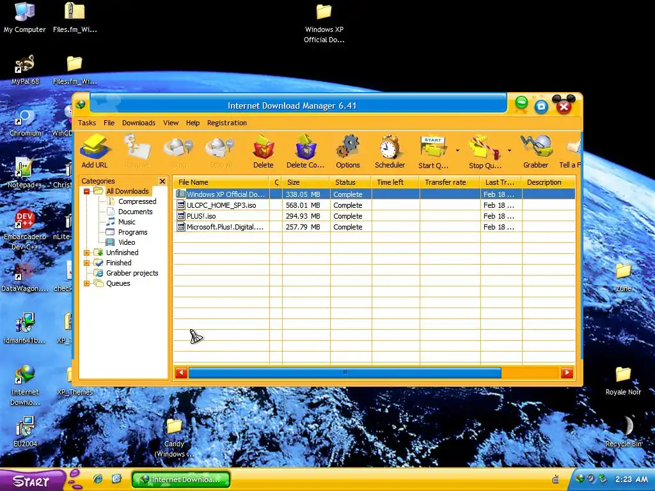Screen dimensions: 655x491
Task: Open the View menu
Action: tap(171, 123)
